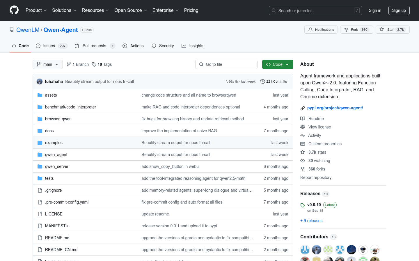Image resolution: width=419 pixels, height=261 pixels.
Task: Expand the Enterprise dropdown
Action: [x=166, y=10]
